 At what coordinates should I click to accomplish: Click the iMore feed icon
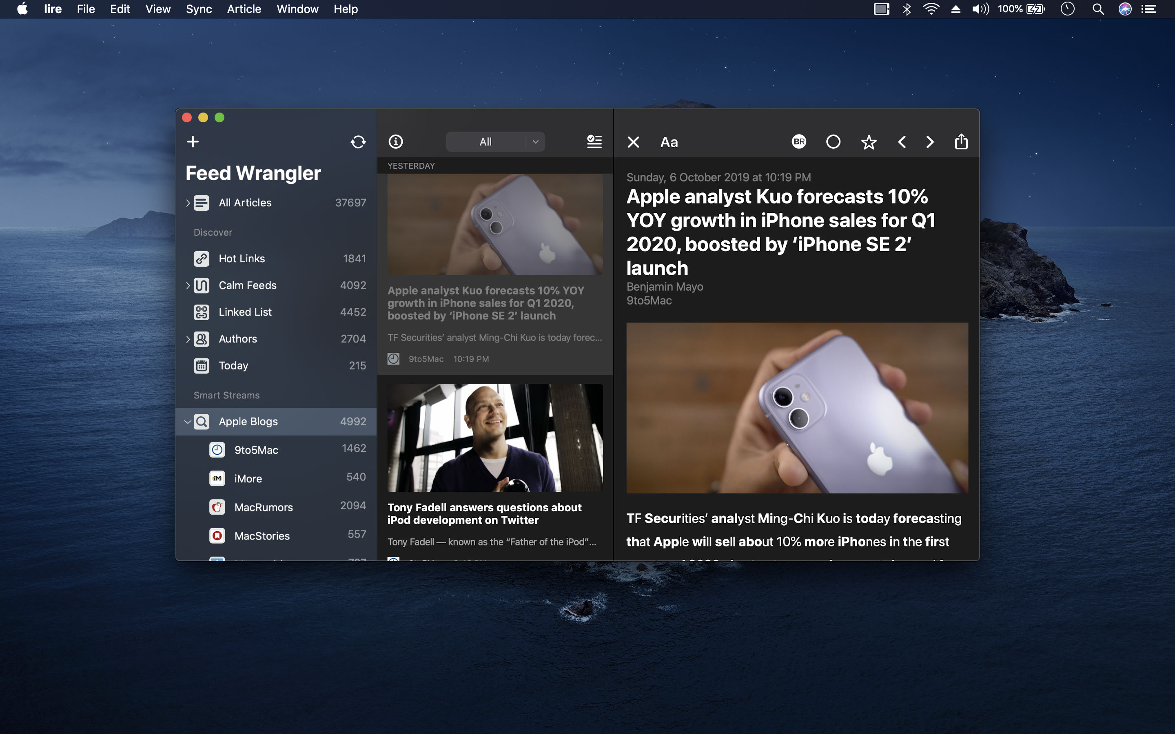pos(217,479)
